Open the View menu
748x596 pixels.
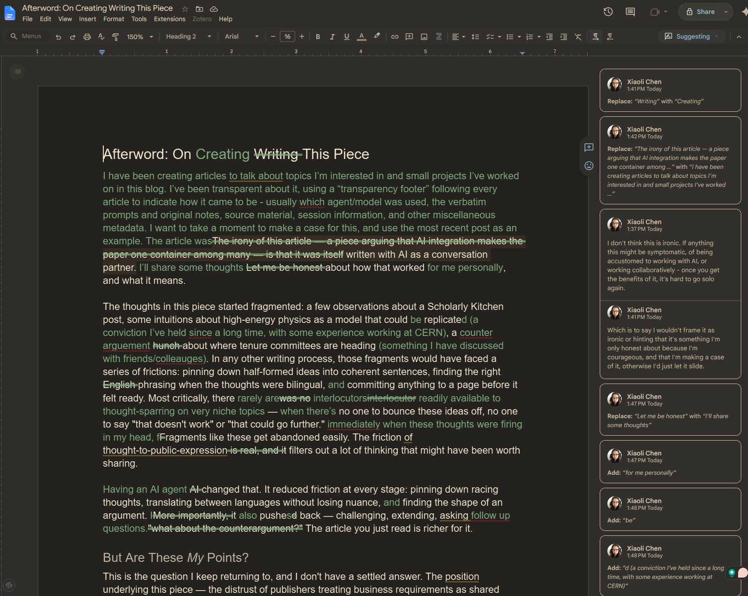click(x=65, y=19)
